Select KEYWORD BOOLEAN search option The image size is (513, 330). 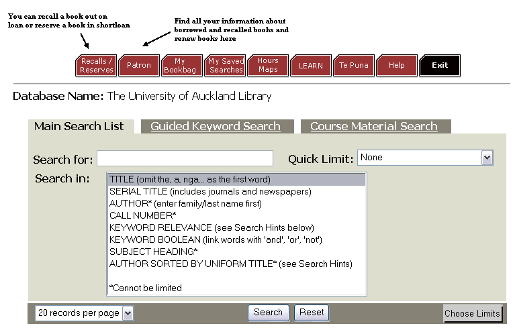tap(236, 240)
